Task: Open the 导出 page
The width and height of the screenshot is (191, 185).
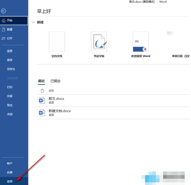Action: (x=10, y=105)
